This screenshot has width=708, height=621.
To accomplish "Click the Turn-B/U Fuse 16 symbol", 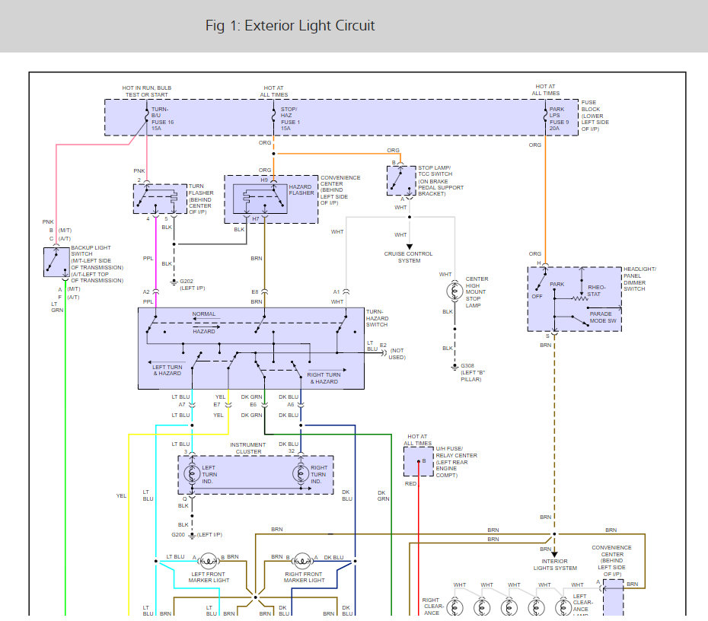I will click(147, 116).
